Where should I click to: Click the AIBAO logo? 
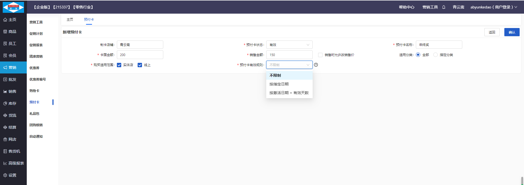pos(13,7)
